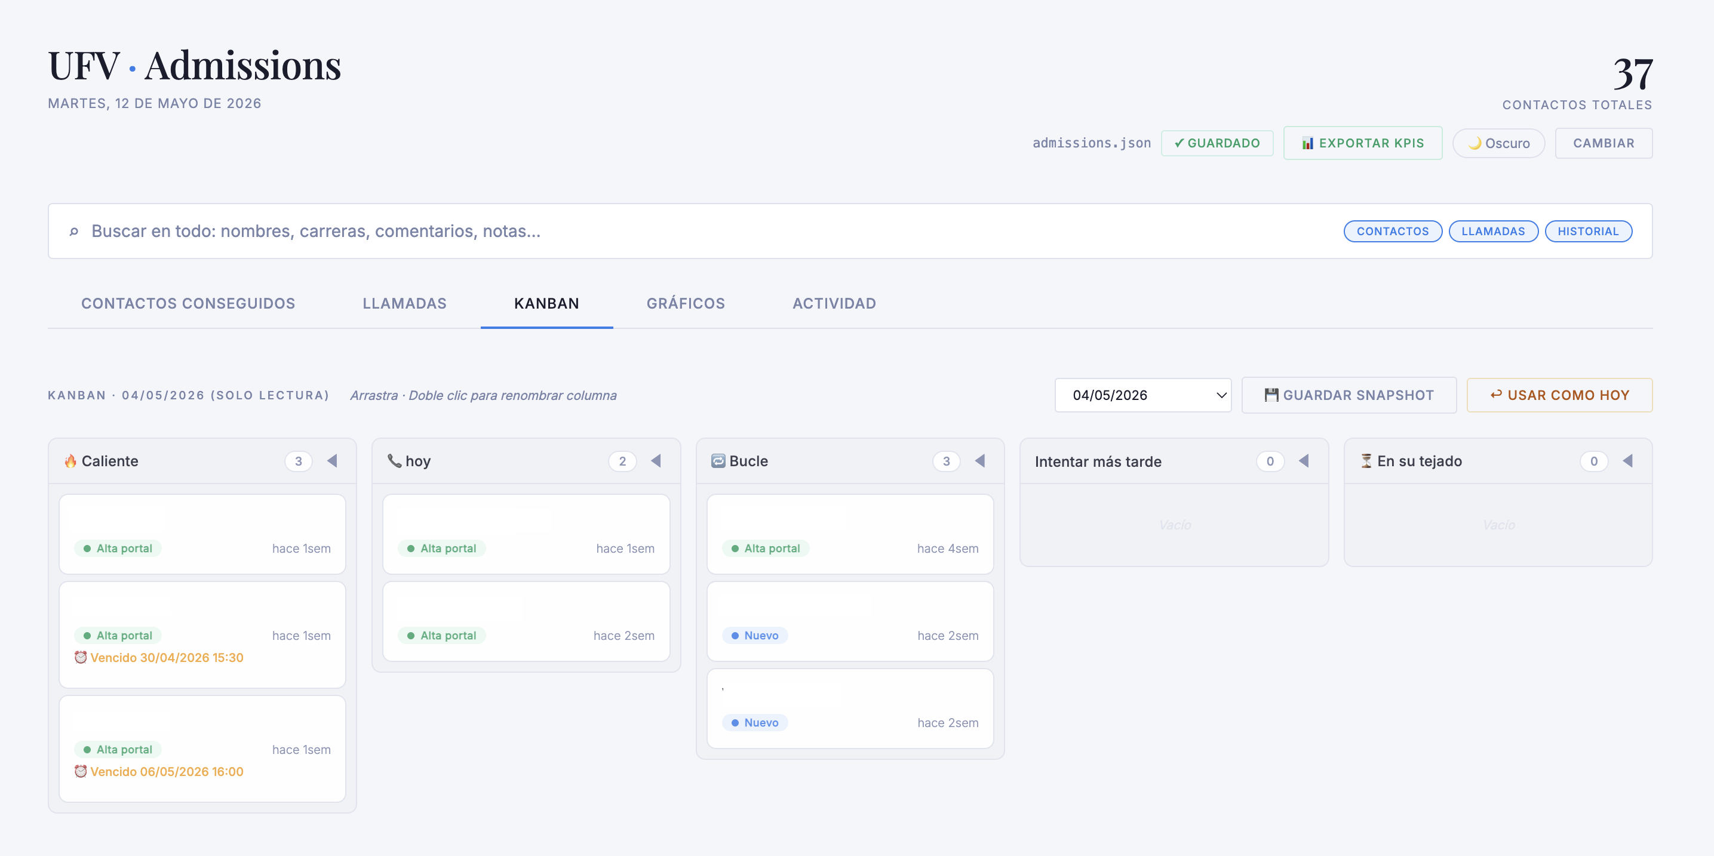Toggle Oscuro dark mode
This screenshot has width=1714, height=856.
pyautogui.click(x=1498, y=143)
